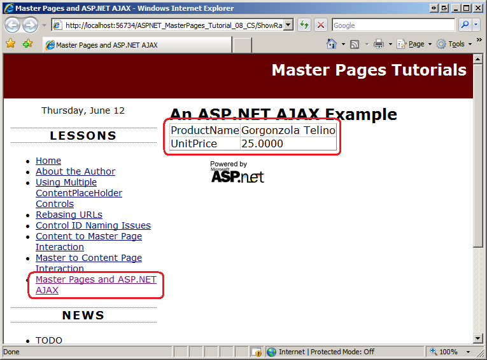Image resolution: width=487 pixels, height=360 pixels.
Task: Click the Internet Protected Mode: Off status
Action: 327,352
